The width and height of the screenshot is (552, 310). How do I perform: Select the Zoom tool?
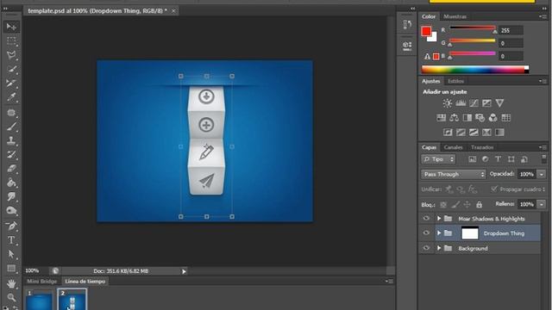[11, 297]
